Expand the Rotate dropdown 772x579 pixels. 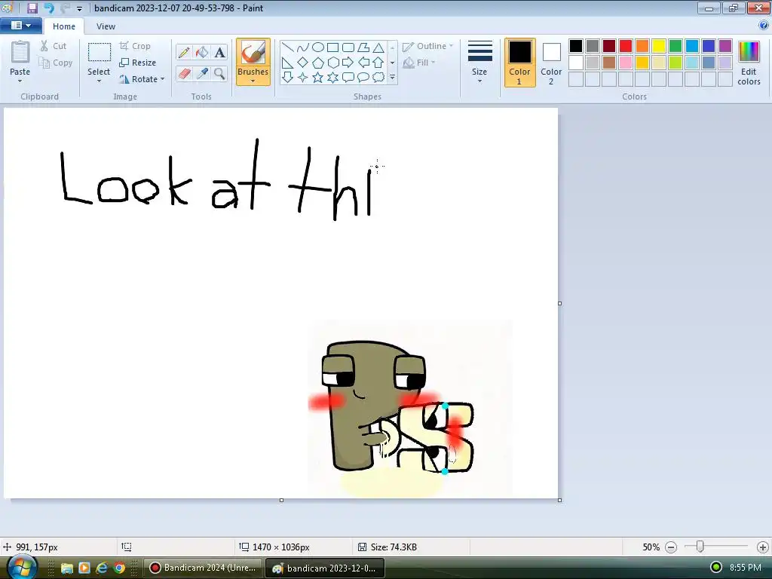click(x=163, y=79)
